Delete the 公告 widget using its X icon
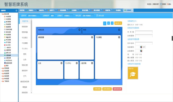This screenshot has height=102, width=173. [x=61, y=63]
